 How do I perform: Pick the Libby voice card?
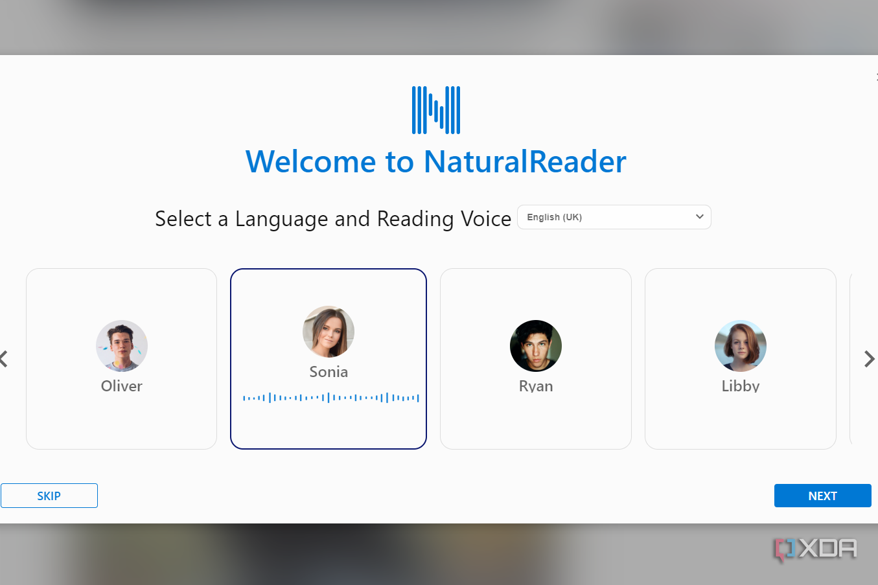741,359
